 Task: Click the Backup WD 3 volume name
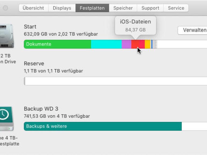point(41,109)
